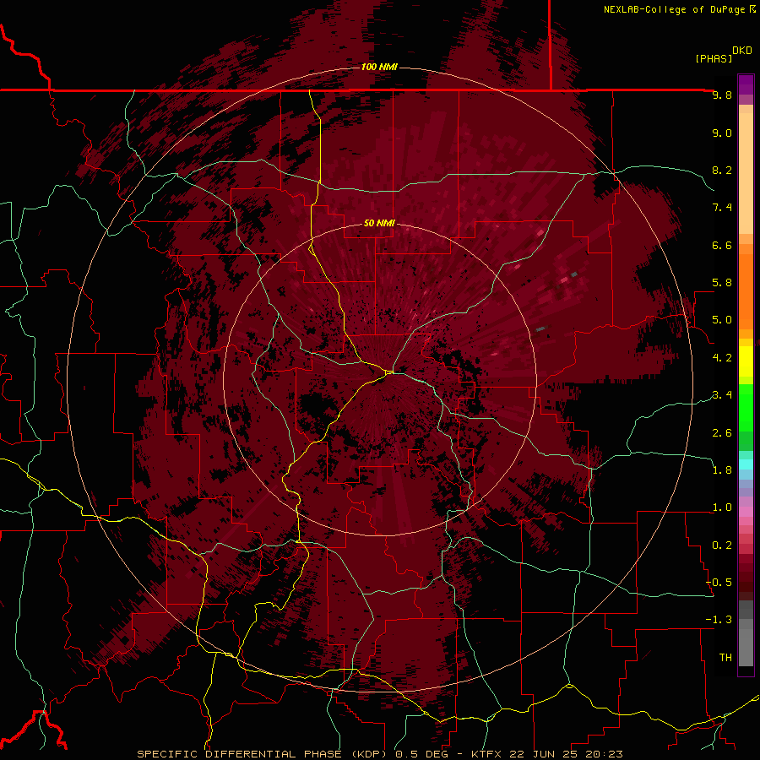Select the 3.4 legend value
Viewport: 760px width, 760px height.
click(722, 395)
